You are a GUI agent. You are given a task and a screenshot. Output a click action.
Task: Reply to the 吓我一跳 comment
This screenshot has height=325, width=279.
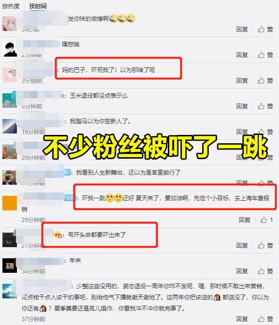pyautogui.click(x=245, y=220)
